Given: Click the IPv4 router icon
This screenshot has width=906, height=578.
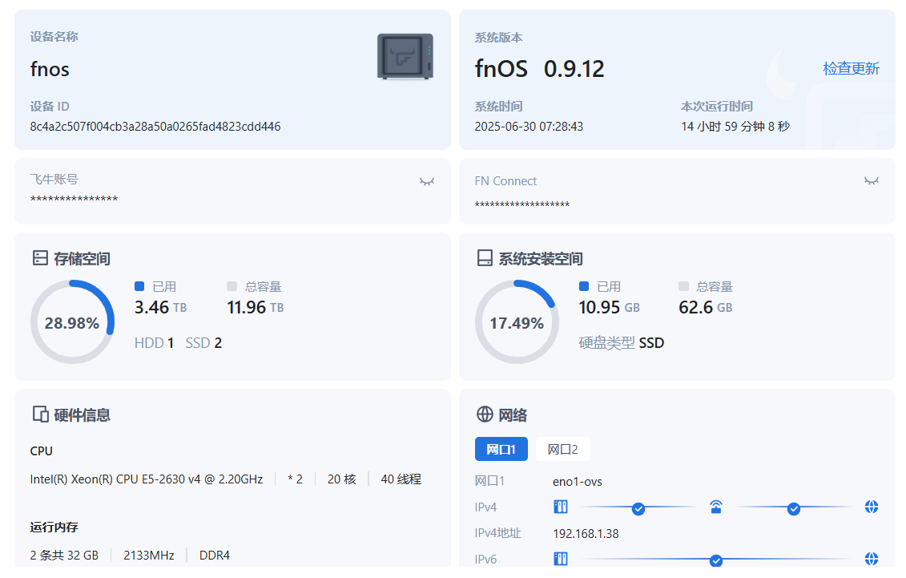Looking at the screenshot, I should [x=716, y=507].
